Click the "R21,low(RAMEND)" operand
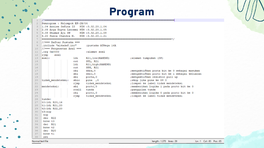The image size is (264, 148). pos(98,58)
